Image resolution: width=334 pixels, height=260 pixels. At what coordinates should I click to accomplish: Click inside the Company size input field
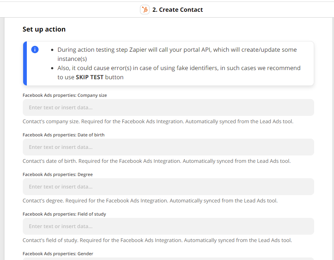168,107
